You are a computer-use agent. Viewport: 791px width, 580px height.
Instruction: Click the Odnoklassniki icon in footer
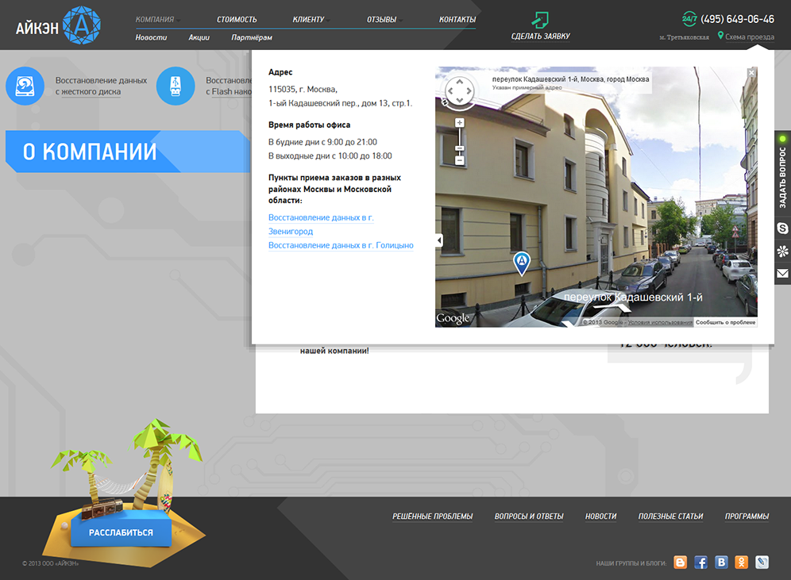click(742, 562)
